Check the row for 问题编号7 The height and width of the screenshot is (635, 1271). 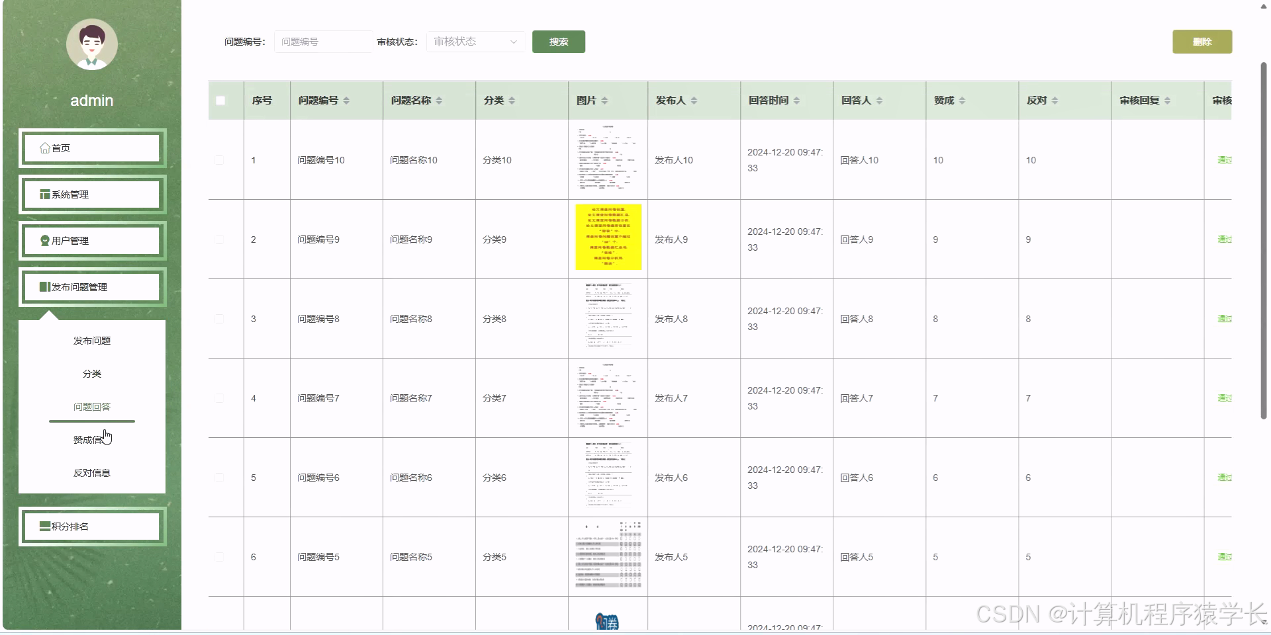(x=219, y=398)
